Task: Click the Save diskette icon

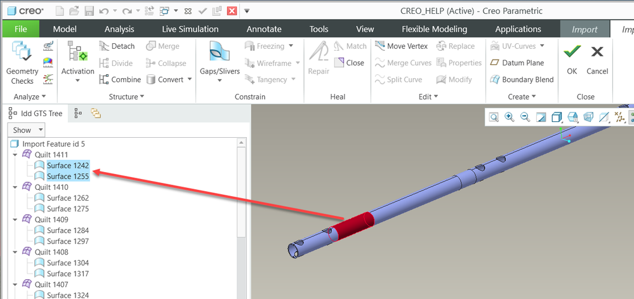Action: 89,11
